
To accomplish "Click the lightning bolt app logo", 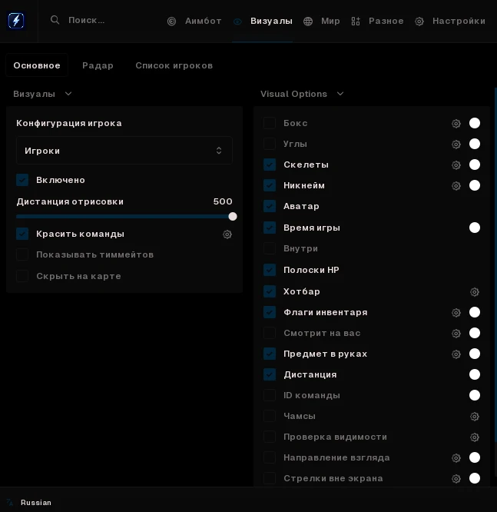I will point(16,20).
